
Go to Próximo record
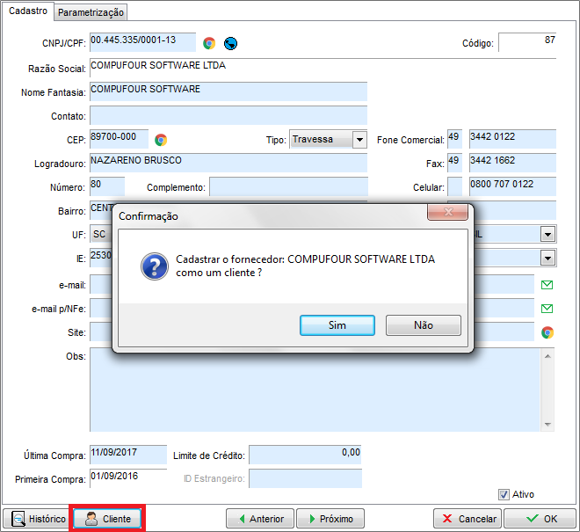click(x=330, y=519)
